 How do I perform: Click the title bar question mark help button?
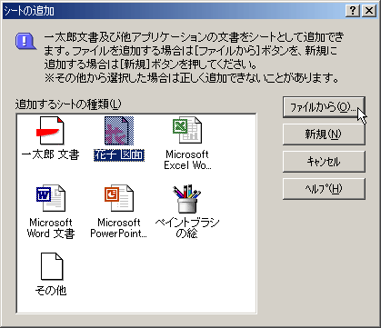point(353,11)
